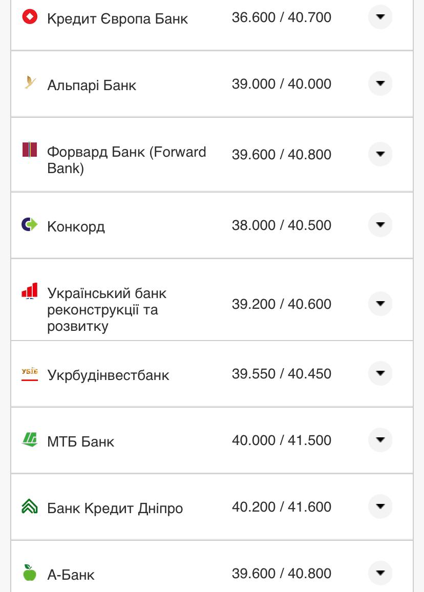Click the Конкорд rate 38.000 / 40.500
Viewport: 424px width, 592px height.
point(281,225)
